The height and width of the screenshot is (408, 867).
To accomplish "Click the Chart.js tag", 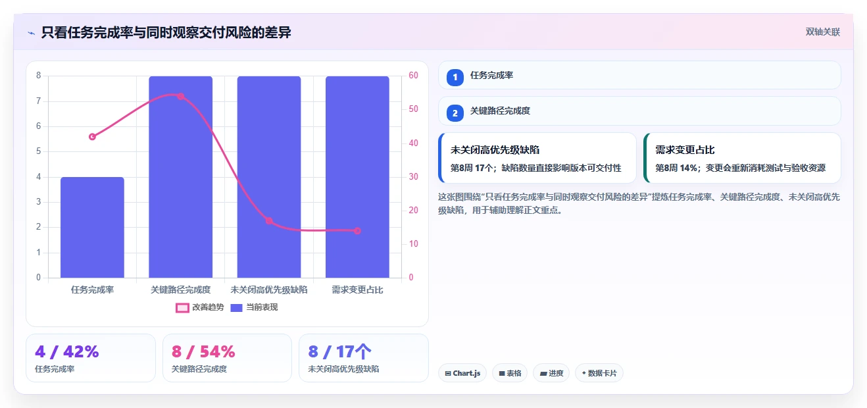I will (462, 373).
